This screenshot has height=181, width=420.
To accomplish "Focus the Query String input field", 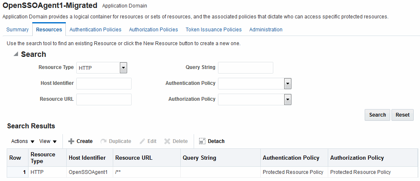I will click(246, 68).
